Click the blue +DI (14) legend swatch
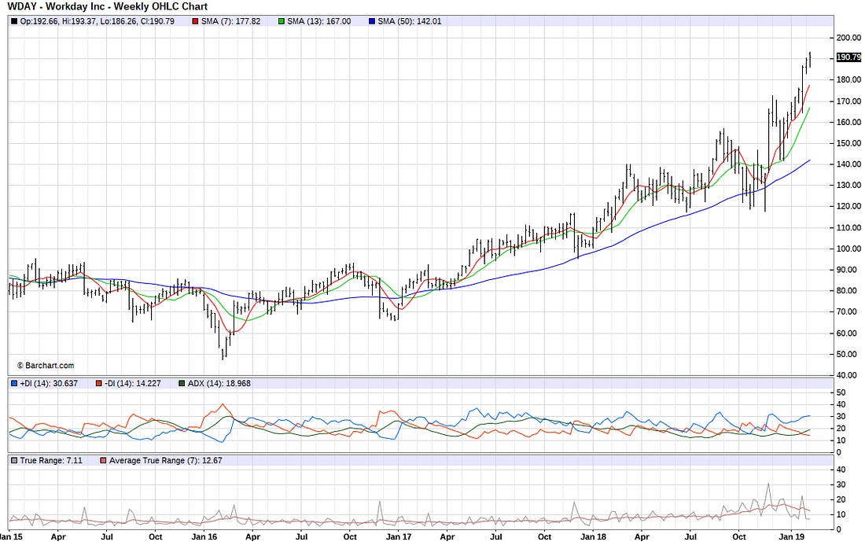The height and width of the screenshot is (560, 865). tap(14, 384)
